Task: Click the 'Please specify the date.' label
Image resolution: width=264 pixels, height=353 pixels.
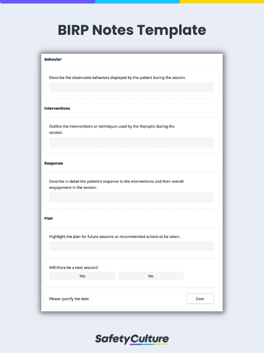Action: click(70, 299)
